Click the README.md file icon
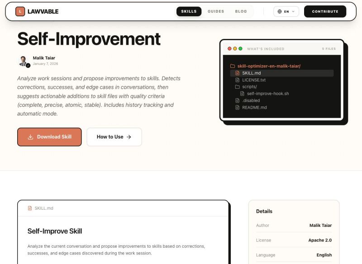 pyautogui.click(x=237, y=107)
